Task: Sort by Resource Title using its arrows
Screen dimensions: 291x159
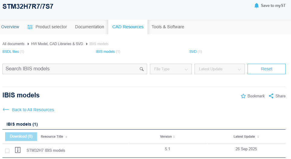Action: [66, 137]
